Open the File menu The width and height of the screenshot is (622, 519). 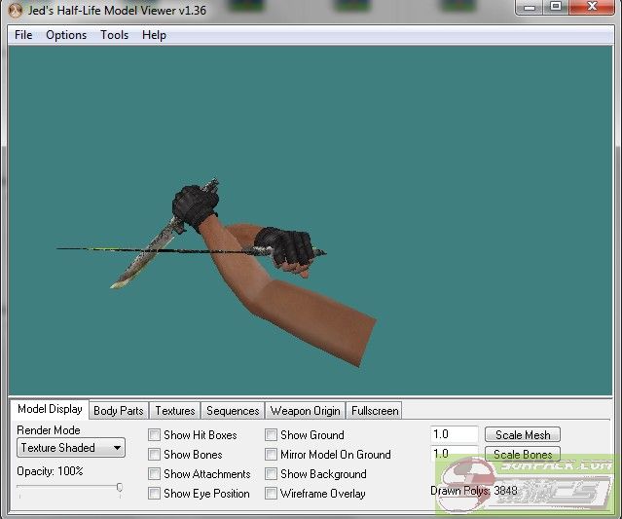pos(23,35)
